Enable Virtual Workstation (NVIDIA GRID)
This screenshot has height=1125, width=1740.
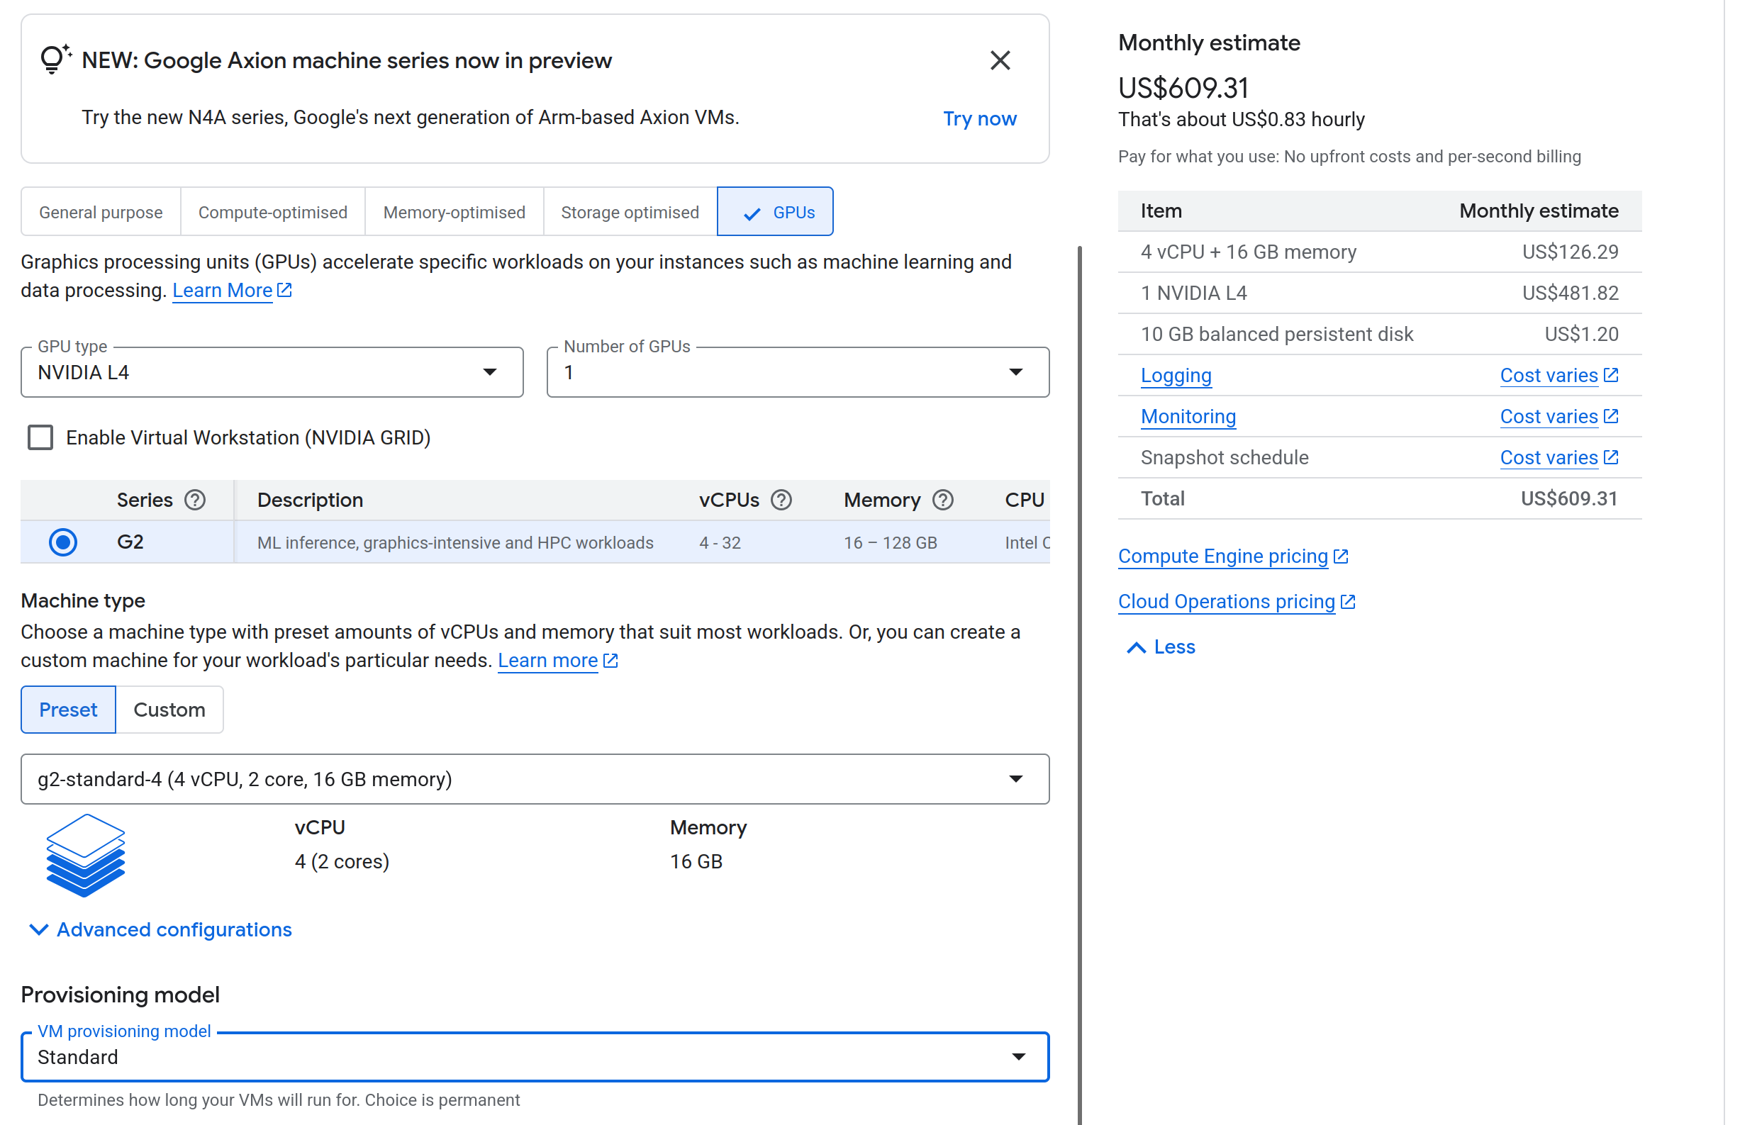click(40, 437)
